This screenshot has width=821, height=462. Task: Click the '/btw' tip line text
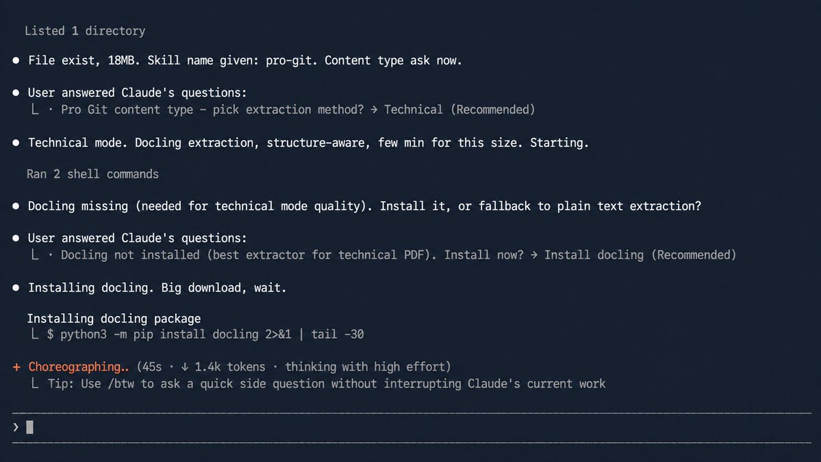(327, 384)
